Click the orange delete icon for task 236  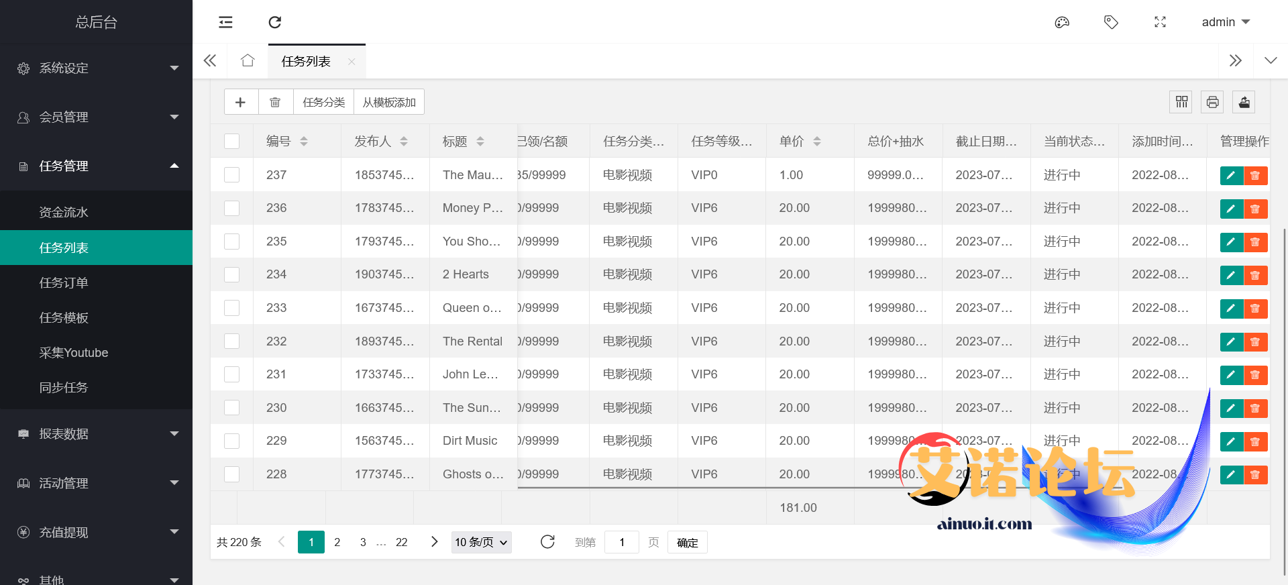pyautogui.click(x=1255, y=209)
